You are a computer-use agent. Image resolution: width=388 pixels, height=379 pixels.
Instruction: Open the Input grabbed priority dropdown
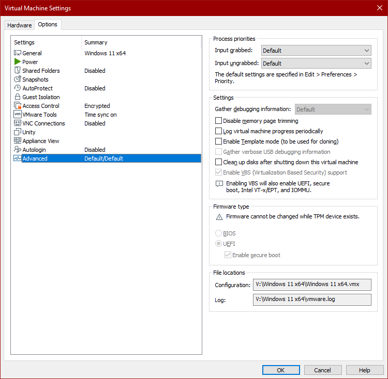(x=316, y=51)
